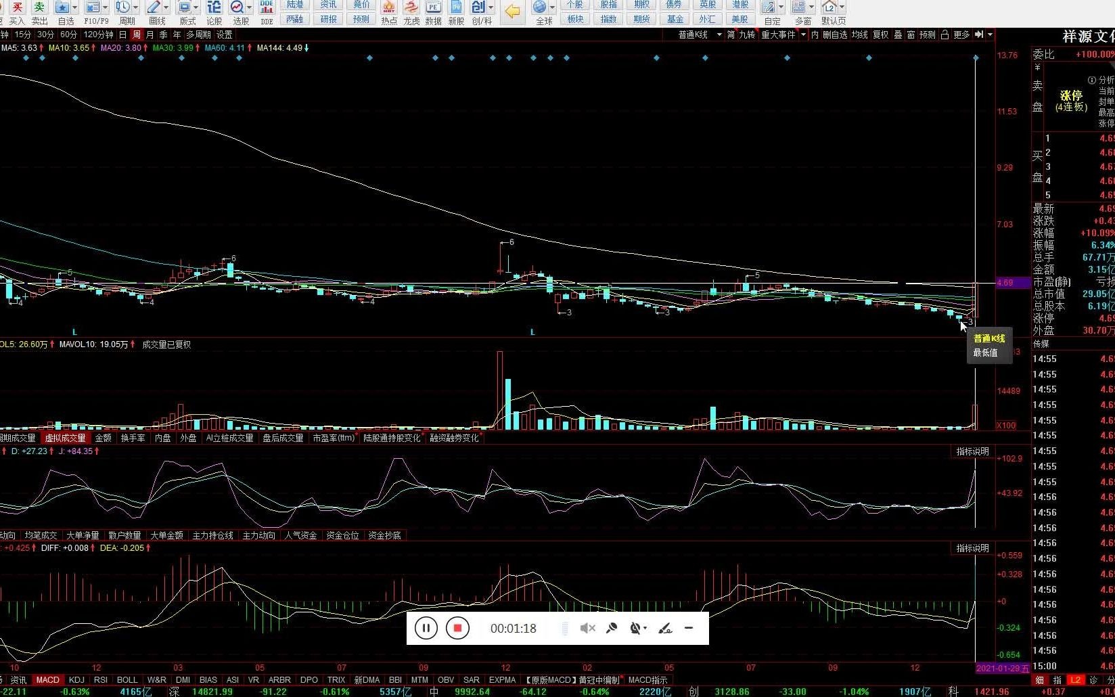Screen dimensions: 1115x697
Task: Expand the 重大事件 events dropdown
Action: click(x=803, y=35)
